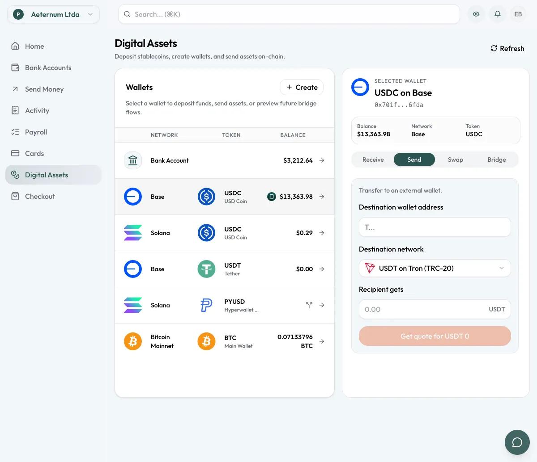Image resolution: width=537 pixels, height=462 pixels.
Task: Click the search magnifier icon
Action: [128, 14]
